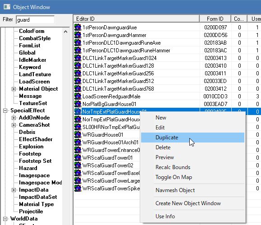The height and width of the screenshot is (225, 261).
Task: Select Keyword in the category tree
Action: click(30, 67)
